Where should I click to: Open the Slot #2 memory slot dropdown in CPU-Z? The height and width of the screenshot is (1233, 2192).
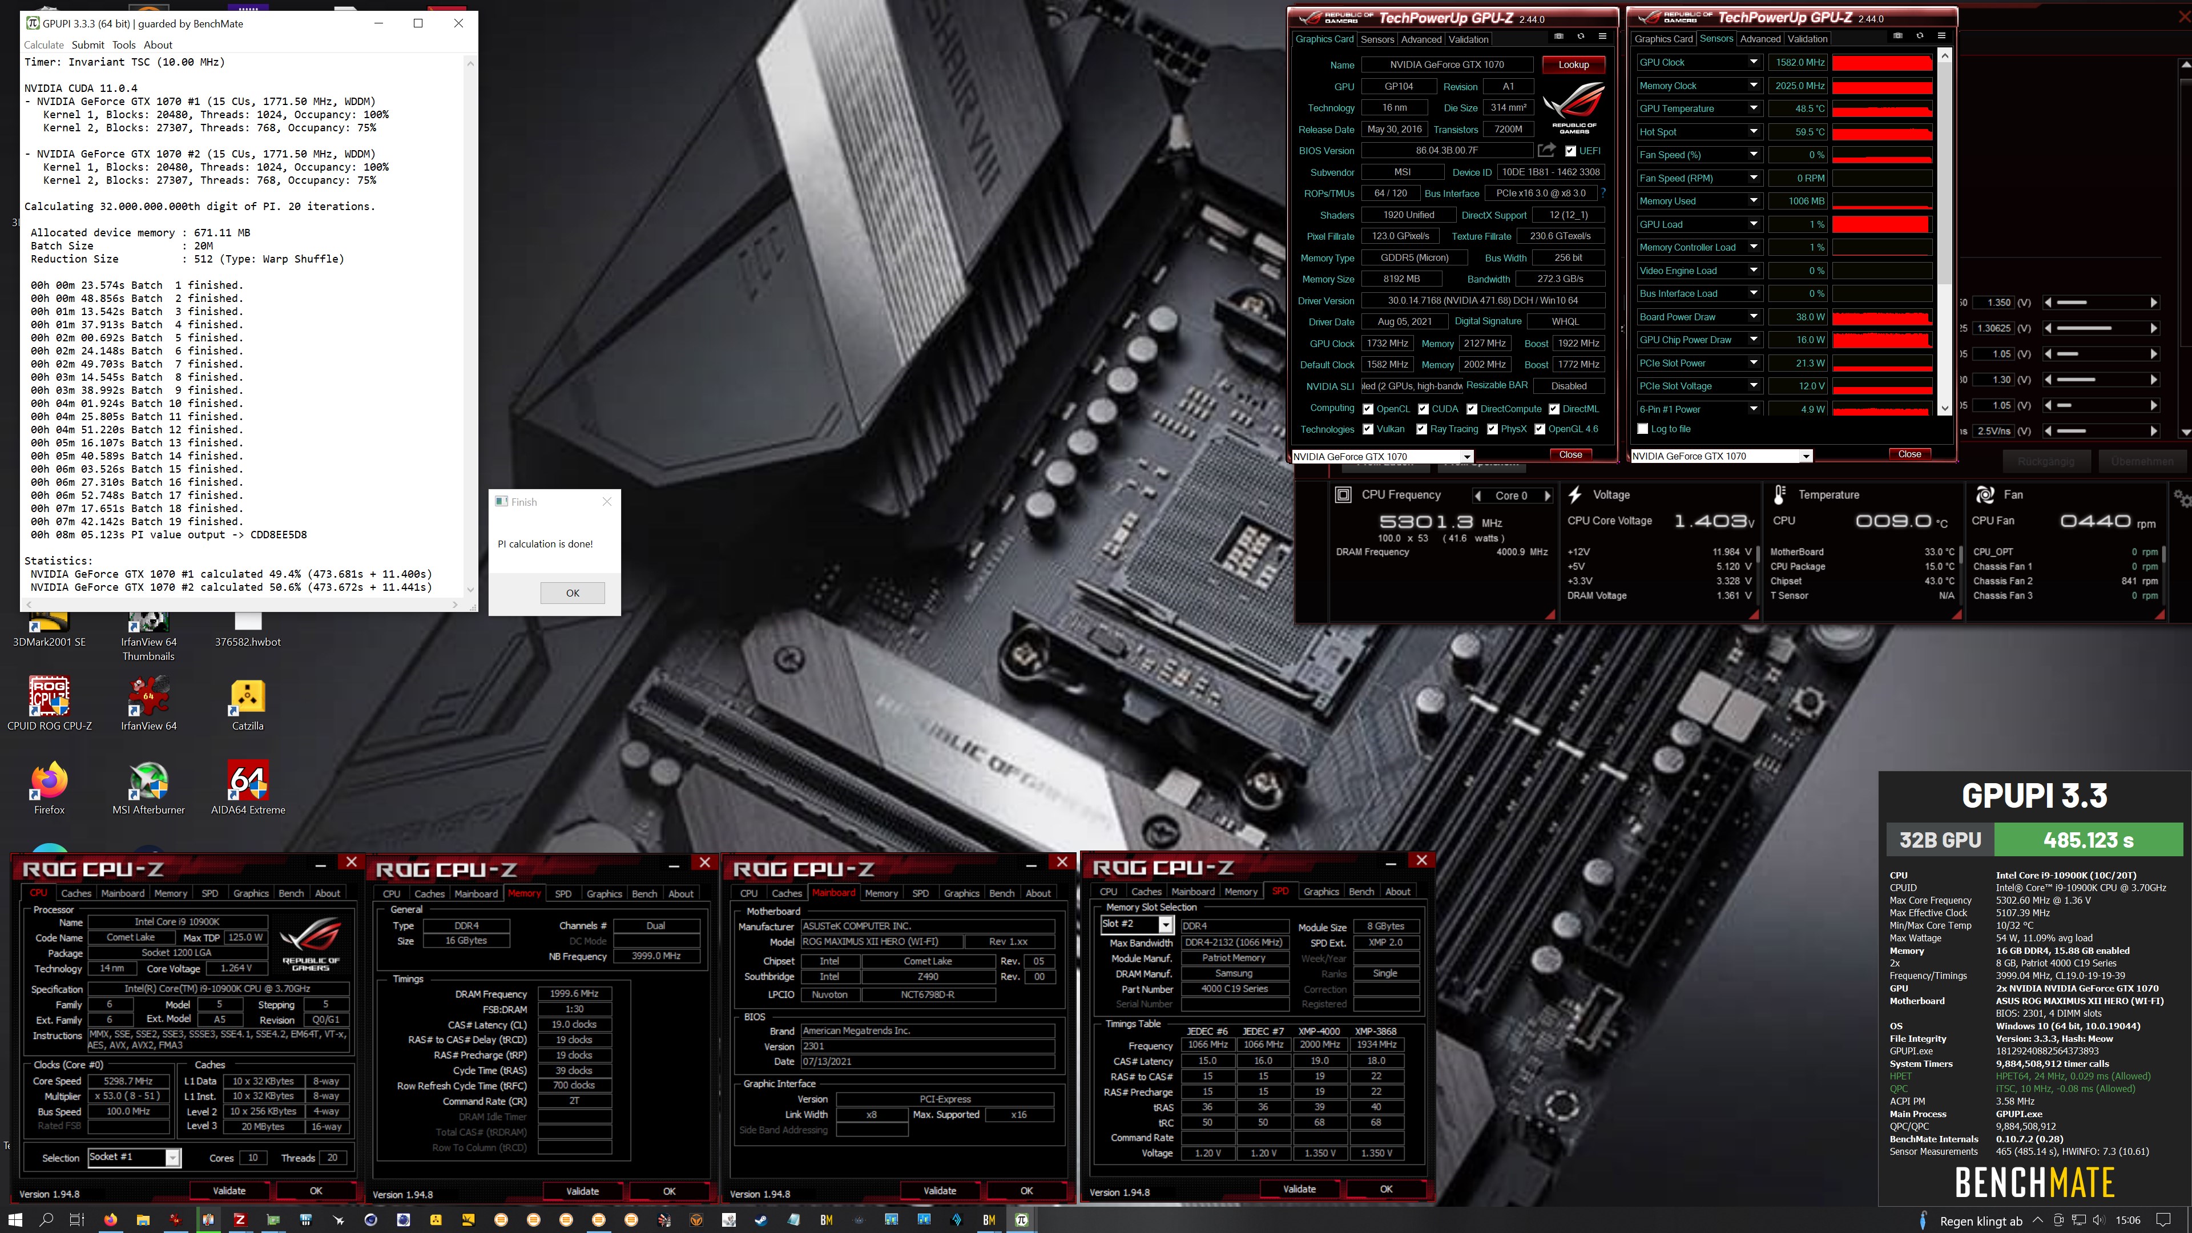[x=1166, y=925]
